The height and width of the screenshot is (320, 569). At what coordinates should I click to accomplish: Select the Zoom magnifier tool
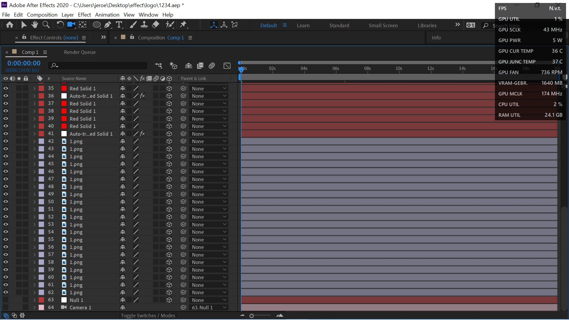[x=46, y=25]
